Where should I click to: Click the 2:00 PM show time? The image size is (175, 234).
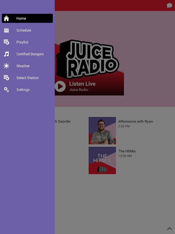[124, 126]
